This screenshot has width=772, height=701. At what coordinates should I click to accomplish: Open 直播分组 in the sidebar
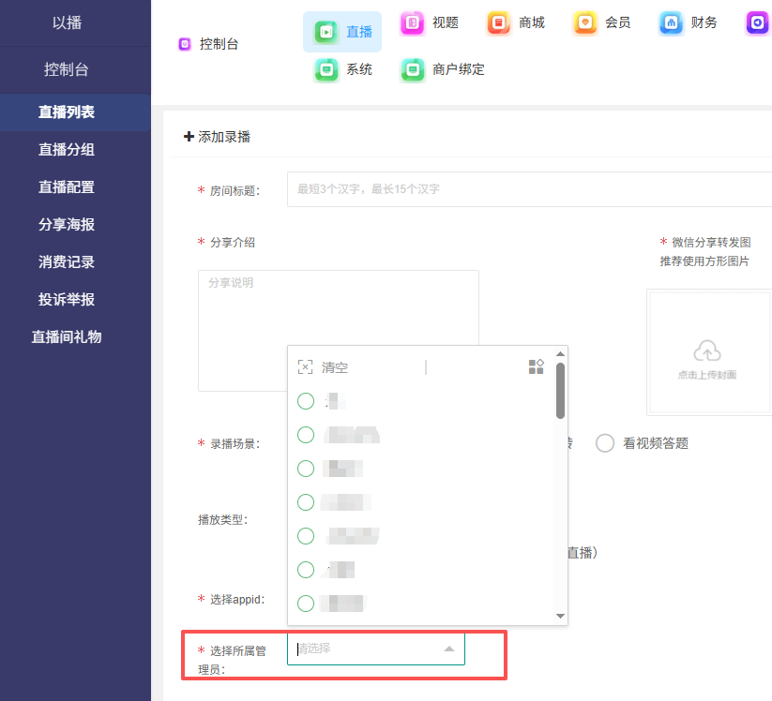pos(67,150)
